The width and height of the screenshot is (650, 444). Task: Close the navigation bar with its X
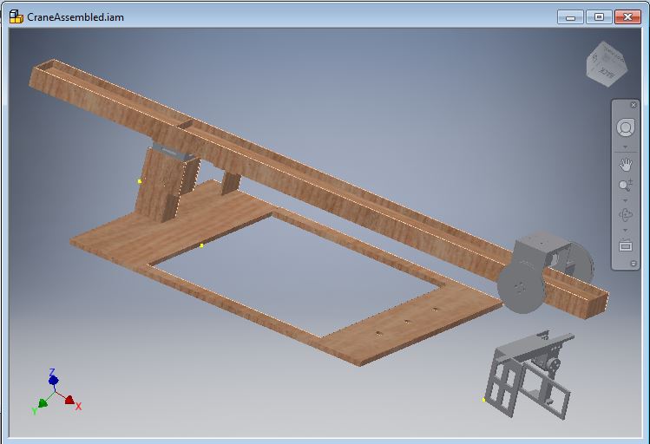click(x=634, y=105)
